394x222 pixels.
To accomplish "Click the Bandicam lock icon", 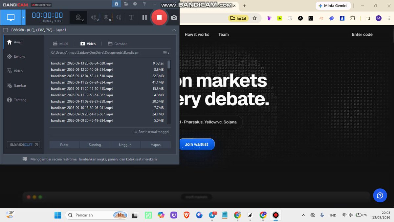I will [x=116, y=4].
